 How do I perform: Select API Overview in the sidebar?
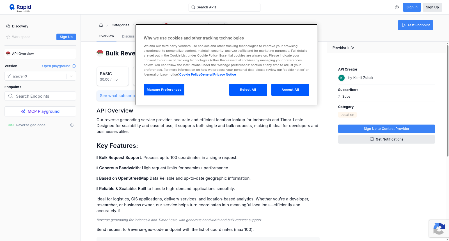coord(40,54)
